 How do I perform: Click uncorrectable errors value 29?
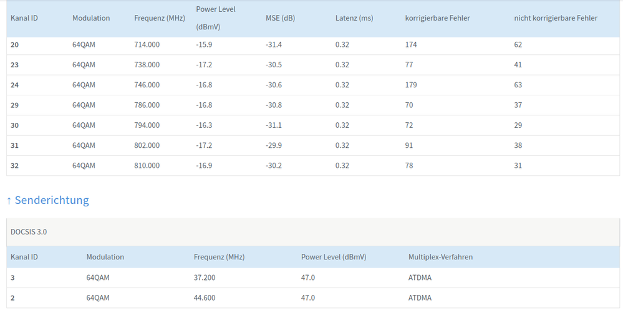[518, 125]
